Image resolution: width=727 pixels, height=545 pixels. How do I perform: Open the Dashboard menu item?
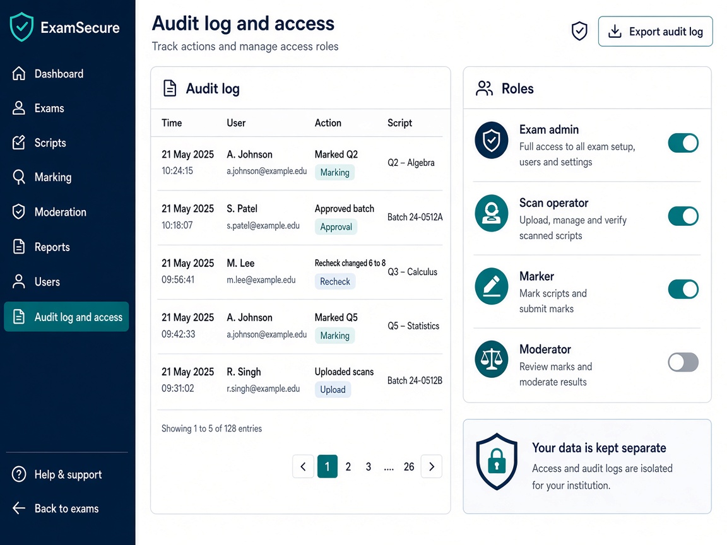pyautogui.click(x=66, y=73)
